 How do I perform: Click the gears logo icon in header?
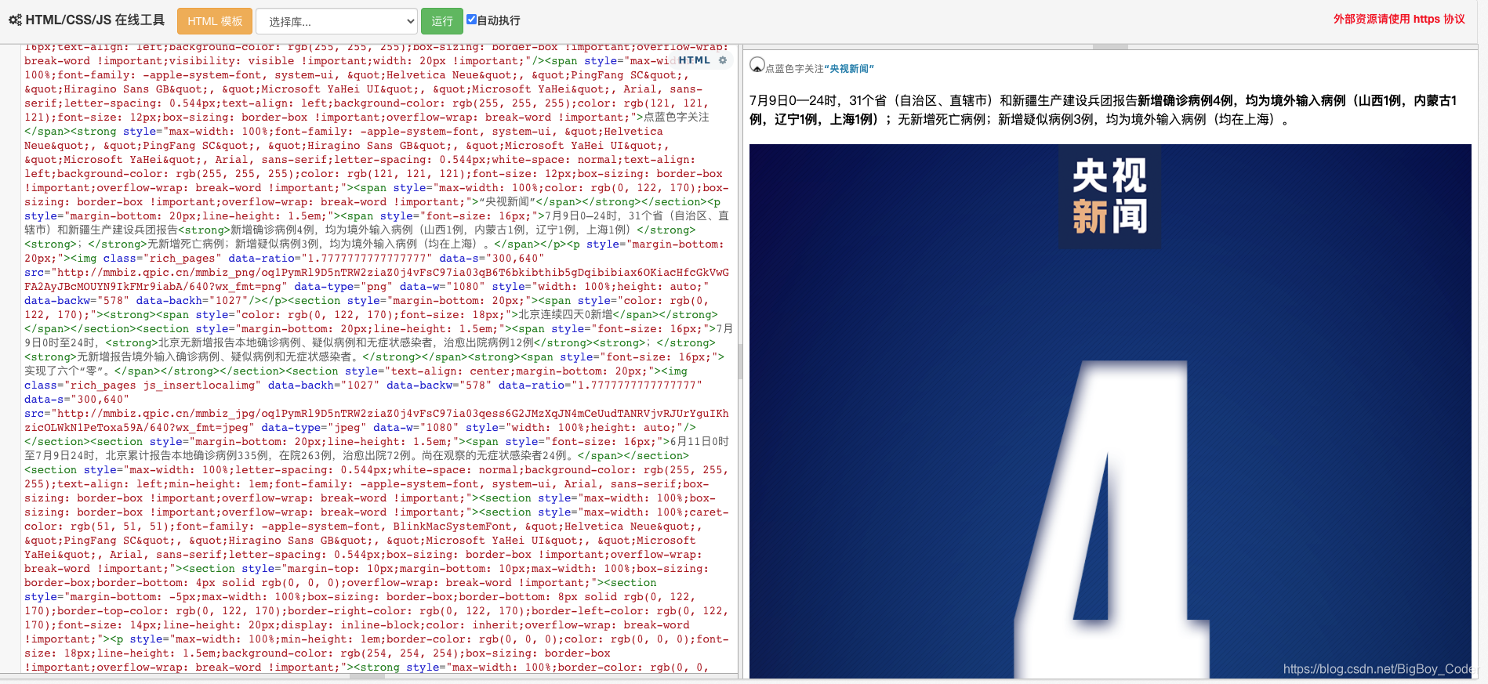point(15,20)
